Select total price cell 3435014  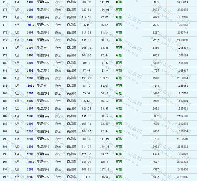click(x=183, y=2)
